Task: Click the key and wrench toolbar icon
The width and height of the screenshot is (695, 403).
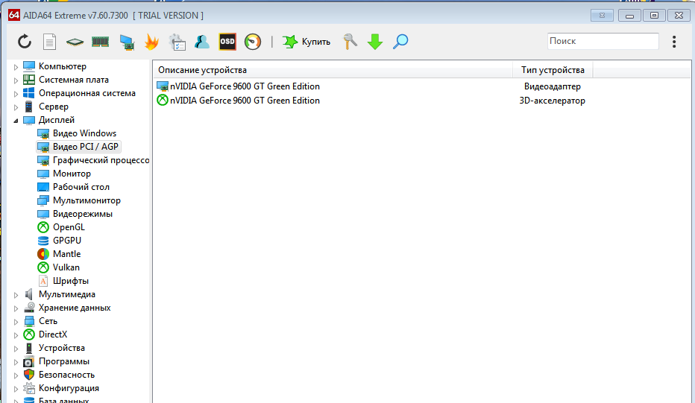Action: 350,42
